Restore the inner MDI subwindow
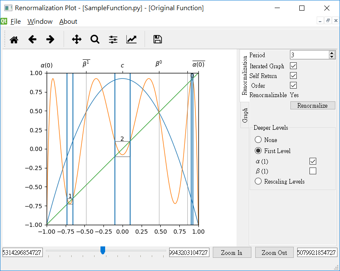Screen dimensions: 340x271 pos(328,21)
